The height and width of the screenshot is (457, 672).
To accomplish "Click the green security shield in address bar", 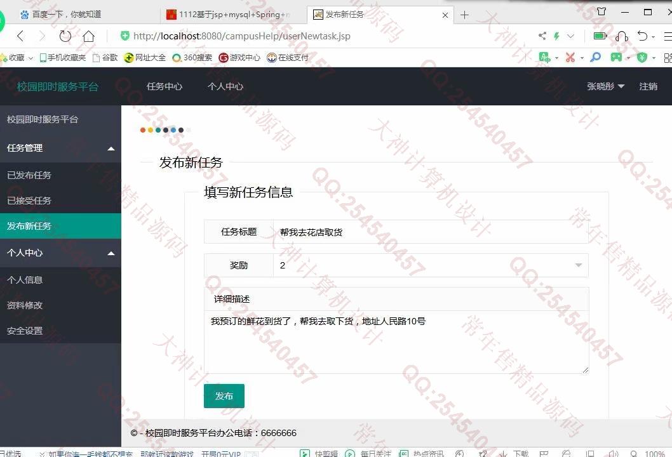I will (124, 36).
